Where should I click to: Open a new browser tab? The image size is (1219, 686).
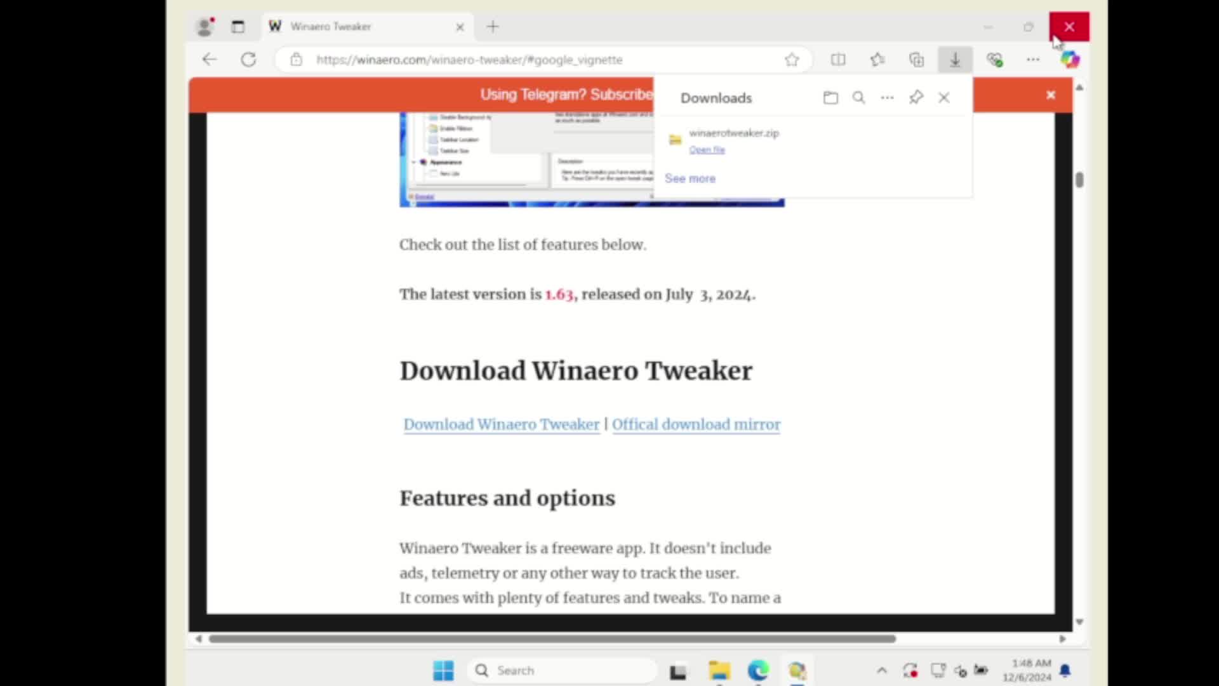493,27
